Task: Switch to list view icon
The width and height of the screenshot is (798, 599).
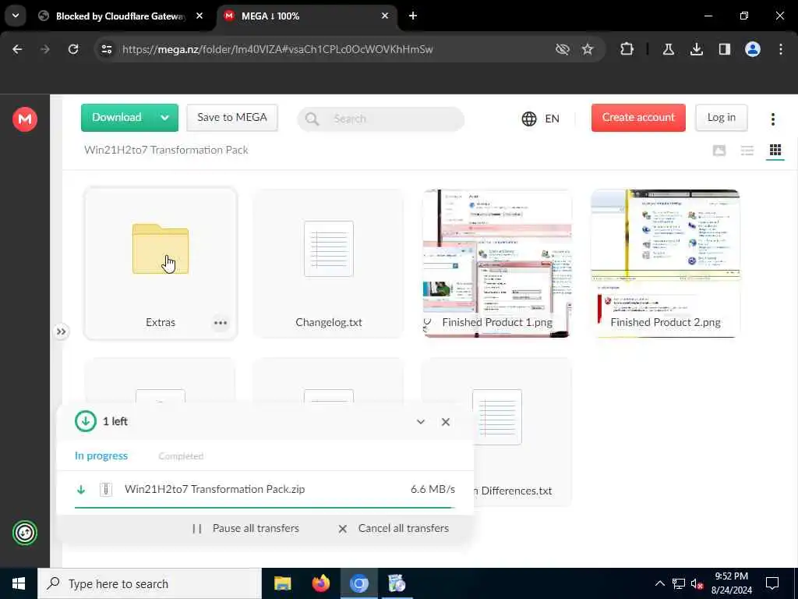Action: click(747, 151)
